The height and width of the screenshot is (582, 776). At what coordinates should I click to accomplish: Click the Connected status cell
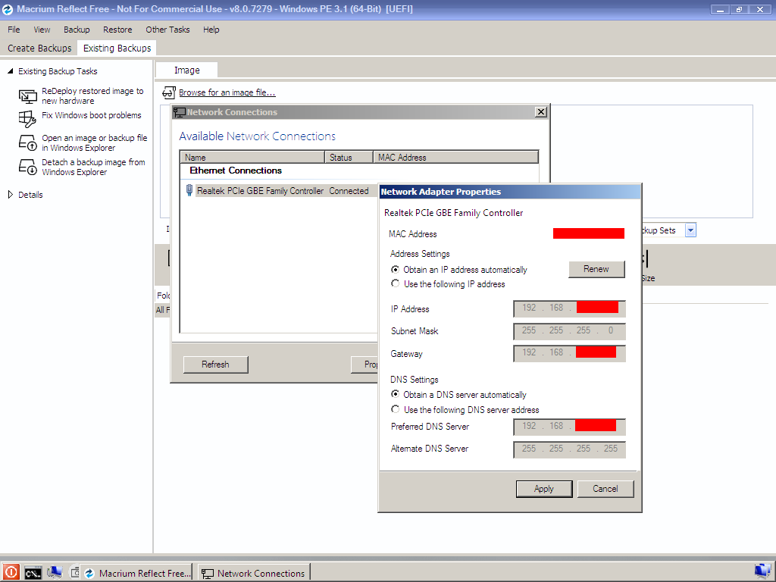point(349,191)
